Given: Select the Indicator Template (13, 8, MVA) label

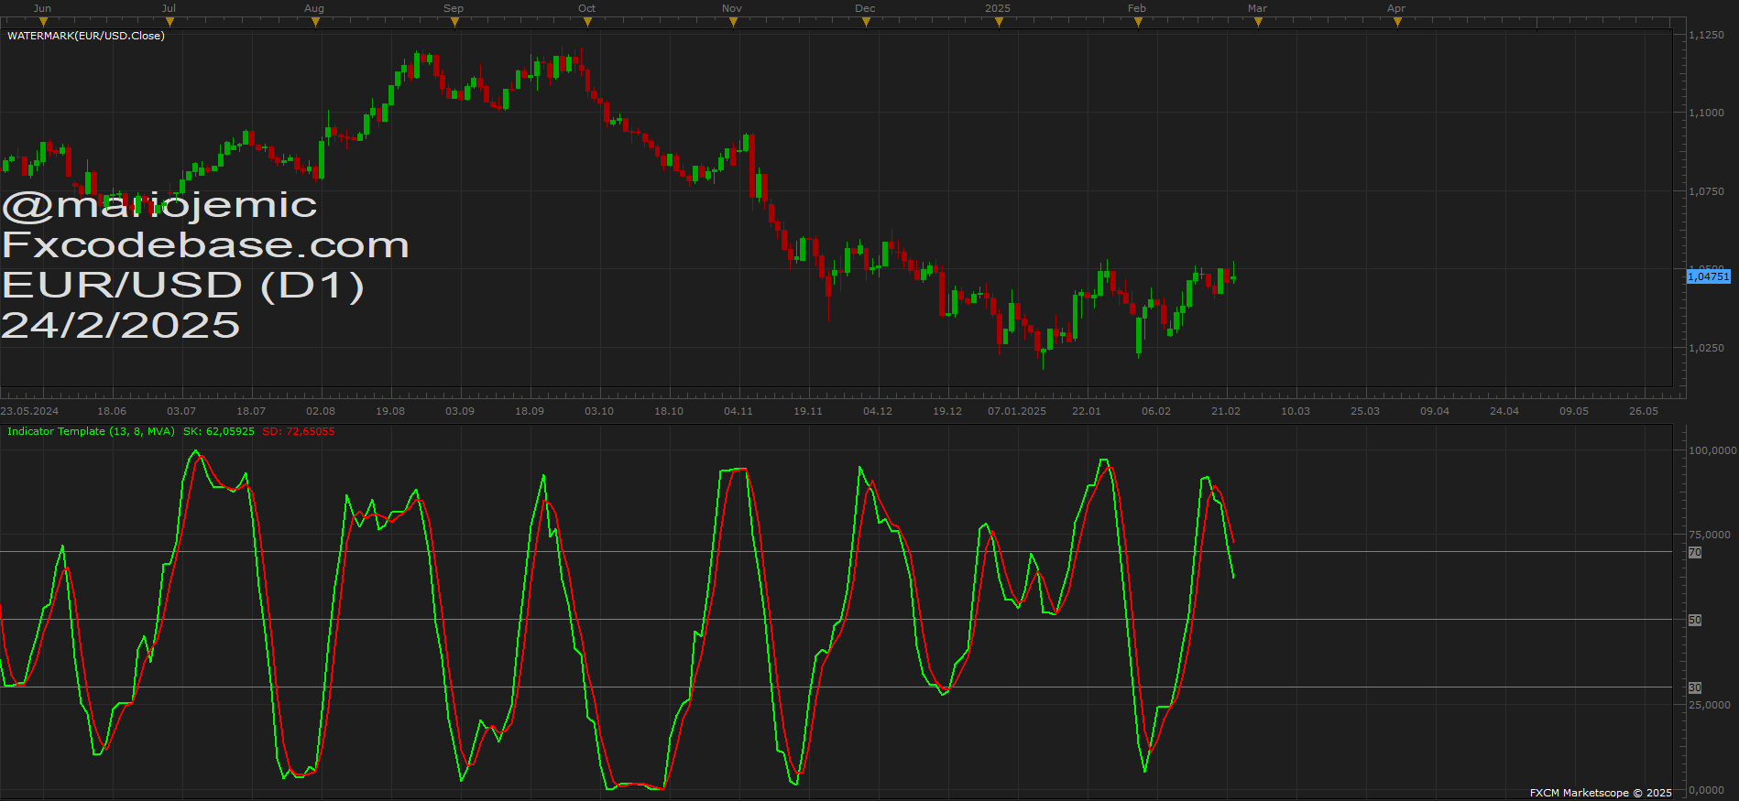Looking at the screenshot, I should pyautogui.click(x=91, y=431).
